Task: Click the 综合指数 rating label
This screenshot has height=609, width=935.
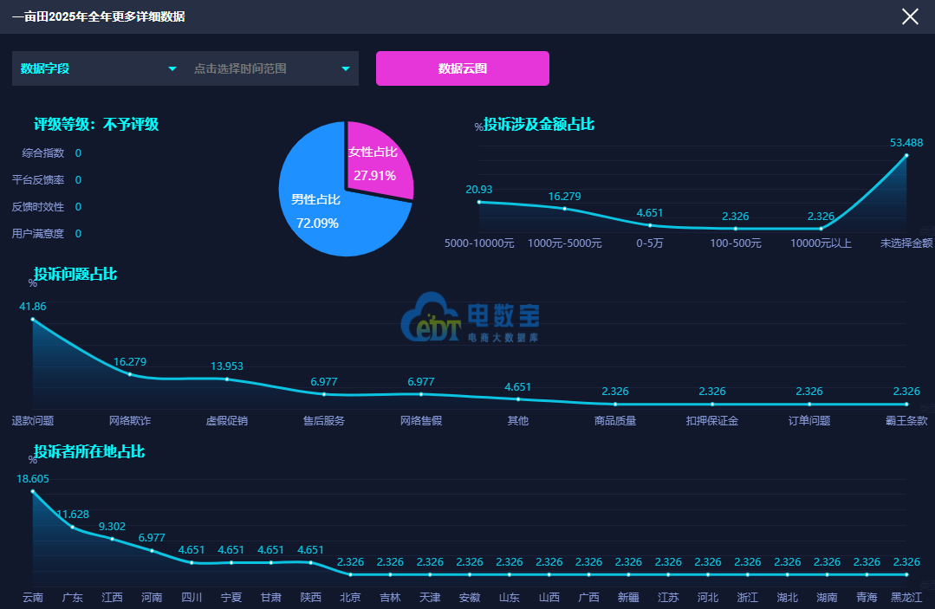Action: point(43,153)
